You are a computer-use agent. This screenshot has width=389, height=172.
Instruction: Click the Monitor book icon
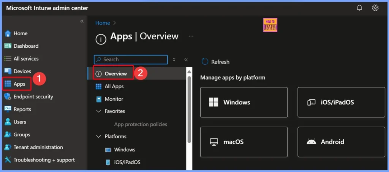tap(98, 99)
